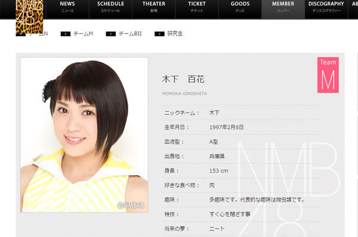The height and width of the screenshot is (237, 358).
Task: Click the height value 153 cm
Action: click(x=219, y=171)
